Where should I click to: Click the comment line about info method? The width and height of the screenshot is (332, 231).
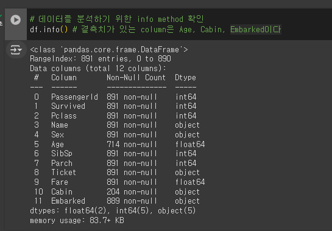click(117, 19)
